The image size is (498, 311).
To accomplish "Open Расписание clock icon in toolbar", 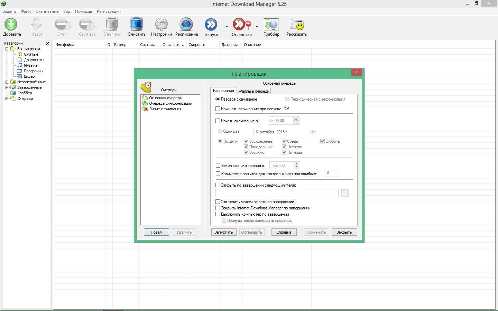I will point(186,25).
